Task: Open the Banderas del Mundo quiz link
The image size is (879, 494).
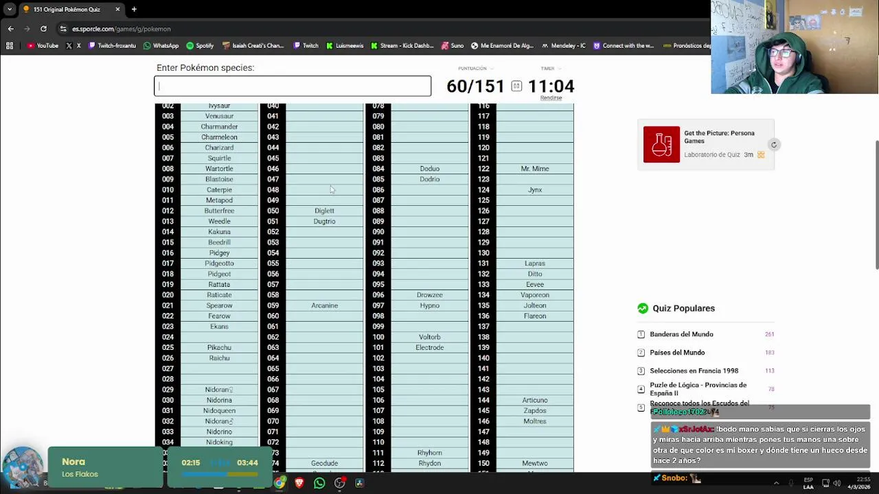Action: (681, 334)
